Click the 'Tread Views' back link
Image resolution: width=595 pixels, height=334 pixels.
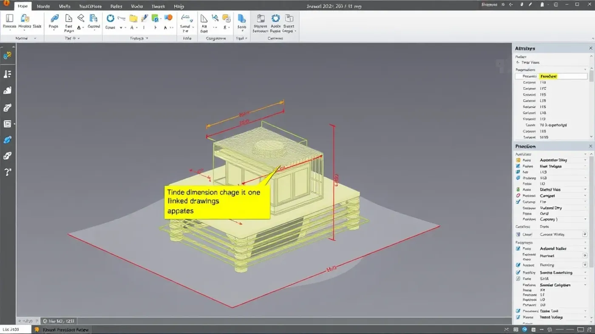[528, 62]
